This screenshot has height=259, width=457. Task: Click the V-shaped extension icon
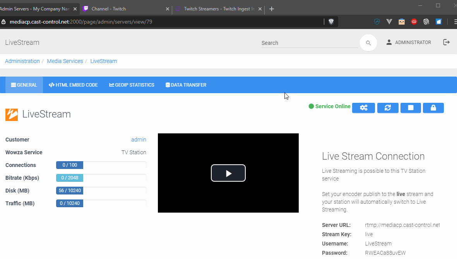[389, 22]
